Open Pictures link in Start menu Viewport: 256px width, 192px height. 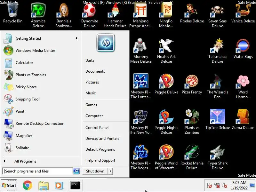[x=92, y=82]
